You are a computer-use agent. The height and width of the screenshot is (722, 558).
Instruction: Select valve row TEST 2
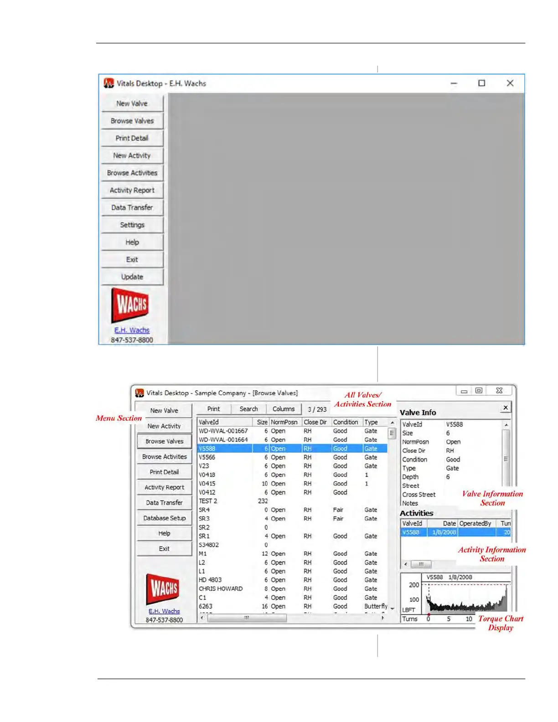point(292,501)
